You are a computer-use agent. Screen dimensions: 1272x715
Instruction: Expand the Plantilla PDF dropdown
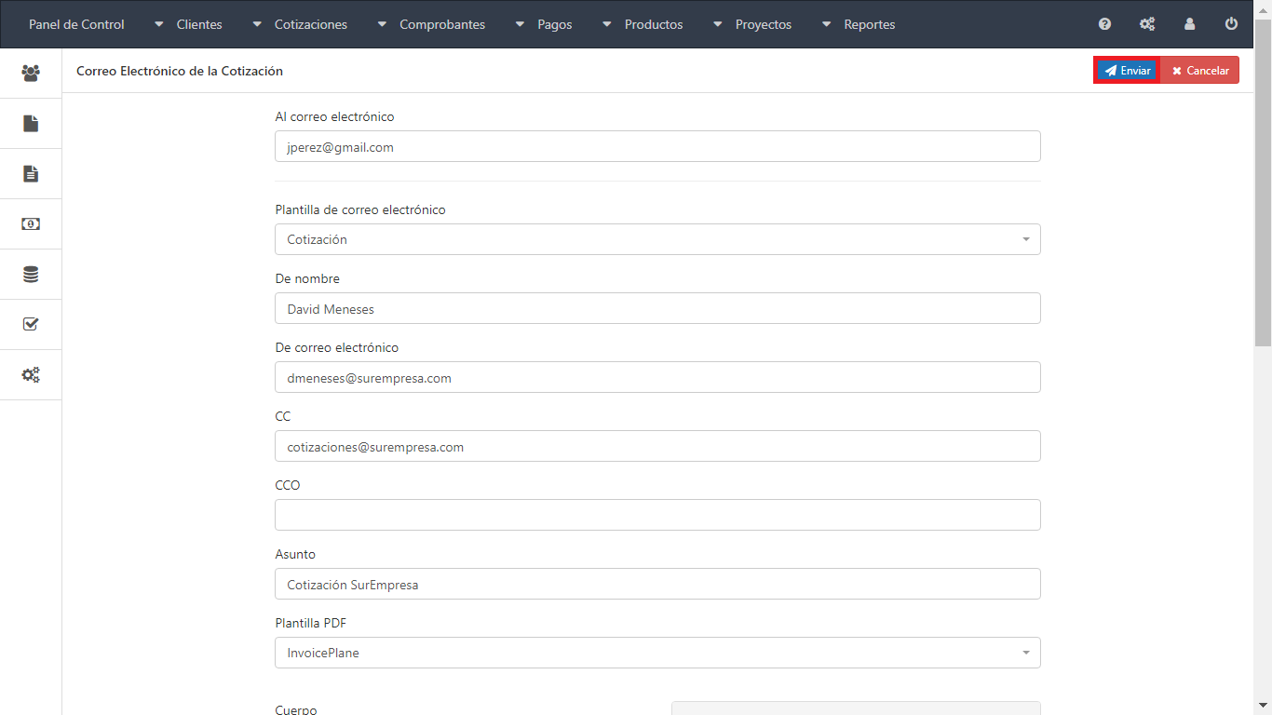coord(657,653)
